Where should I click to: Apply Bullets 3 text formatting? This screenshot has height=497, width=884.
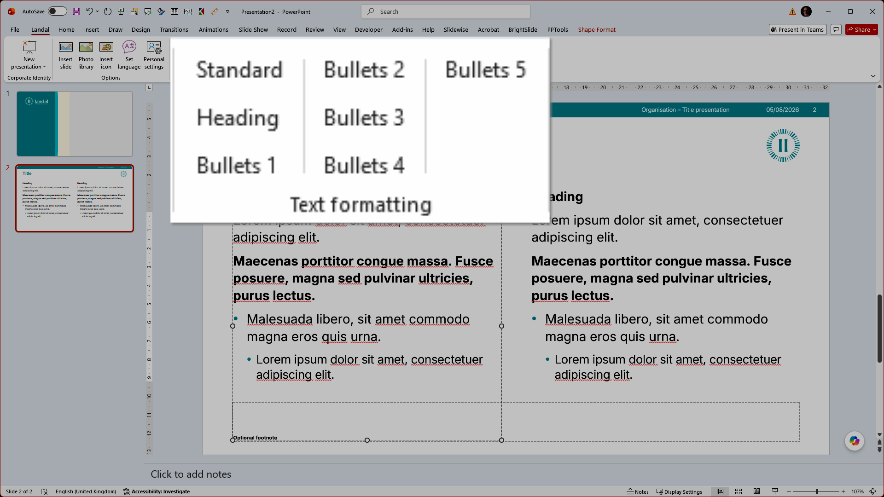click(364, 117)
